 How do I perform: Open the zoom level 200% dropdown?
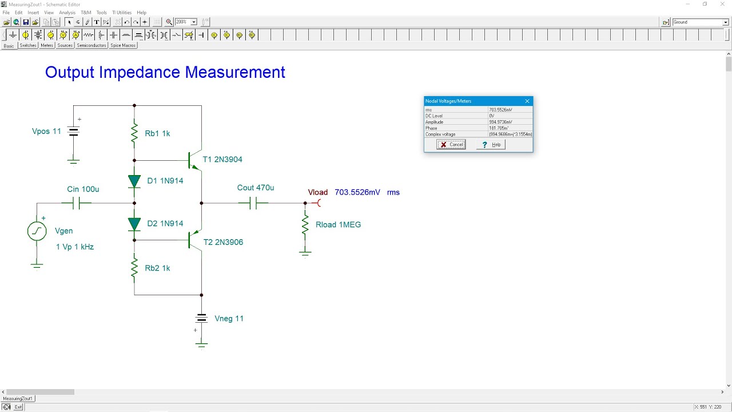point(194,22)
